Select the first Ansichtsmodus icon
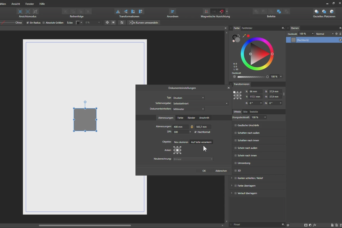Image resolution: width=342 pixels, height=228 pixels. [20, 11]
